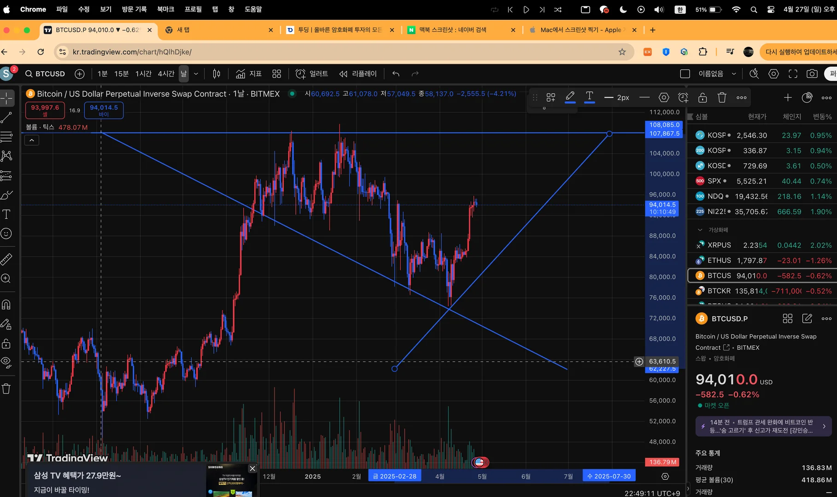Add compare symbol with the plus beside BTCUSD
The width and height of the screenshot is (837, 497).
[x=80, y=74]
